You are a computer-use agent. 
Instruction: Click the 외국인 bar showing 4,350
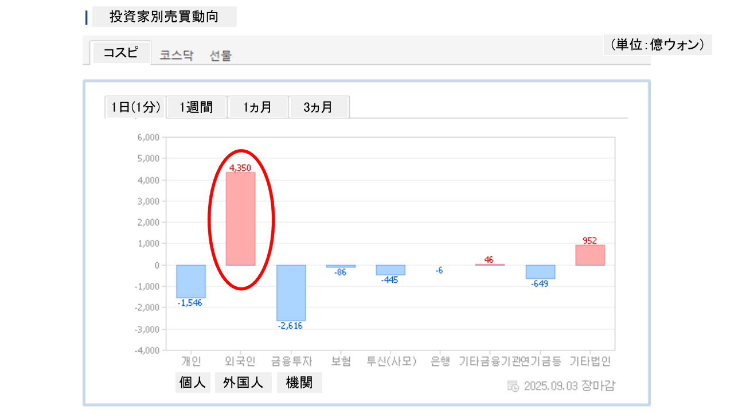coord(240,219)
